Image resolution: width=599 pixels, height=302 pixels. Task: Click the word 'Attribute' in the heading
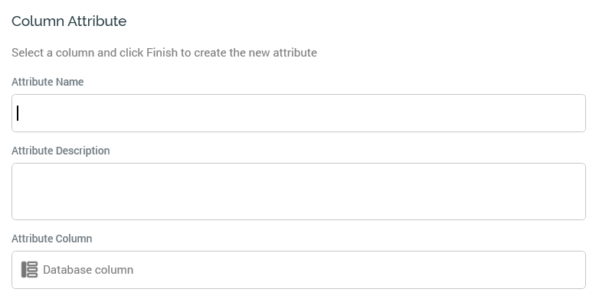click(x=97, y=21)
